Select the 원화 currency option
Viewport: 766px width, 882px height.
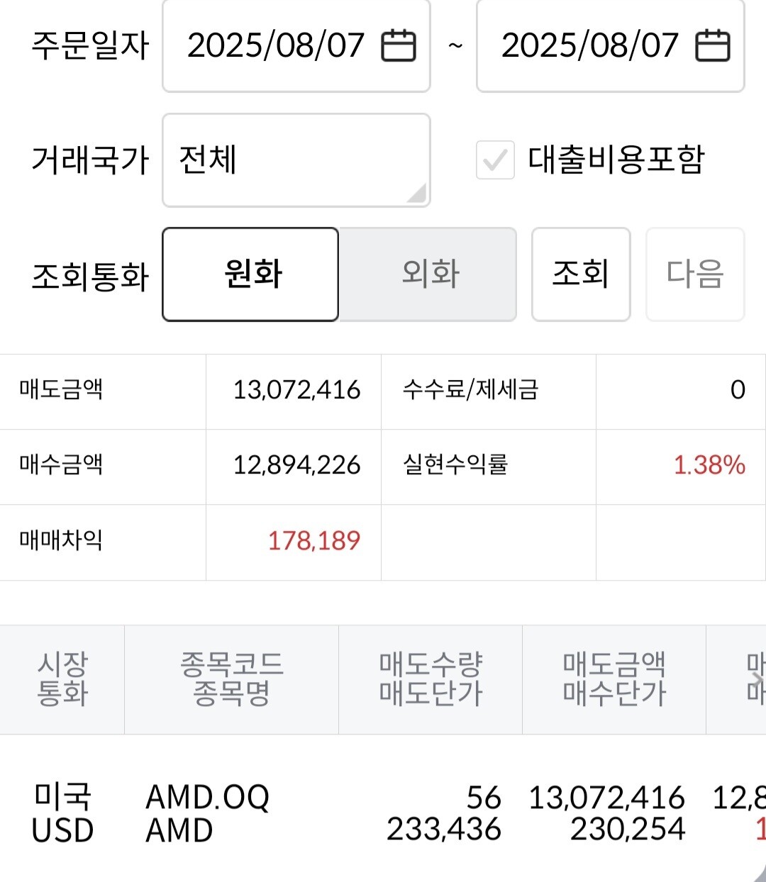coord(250,274)
